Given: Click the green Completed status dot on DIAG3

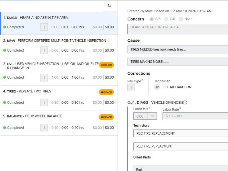Looking at the screenshot, I should pyautogui.click(x=5, y=27).
